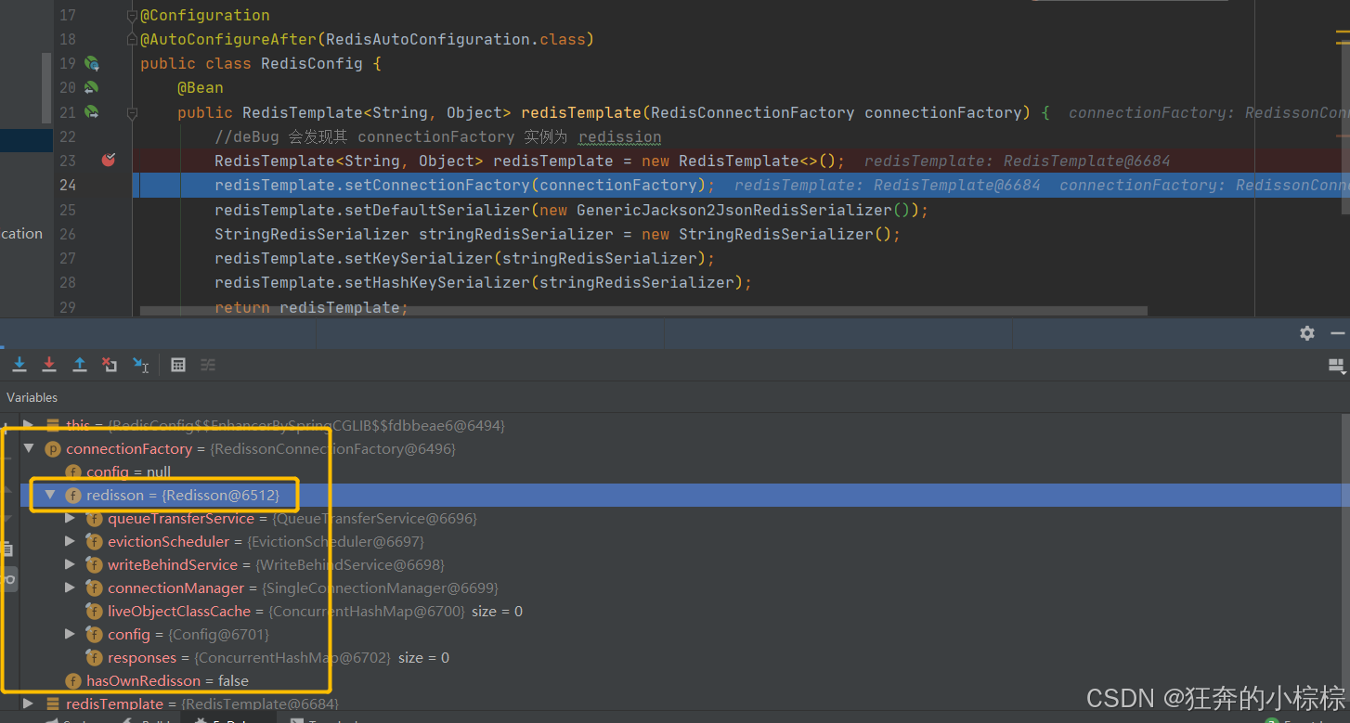Screen dimensions: 1350x723
Task: Click the @Configuration annotation text
Action: point(205,16)
